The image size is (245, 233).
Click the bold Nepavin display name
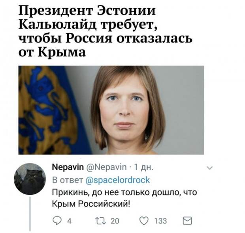coord(68,167)
